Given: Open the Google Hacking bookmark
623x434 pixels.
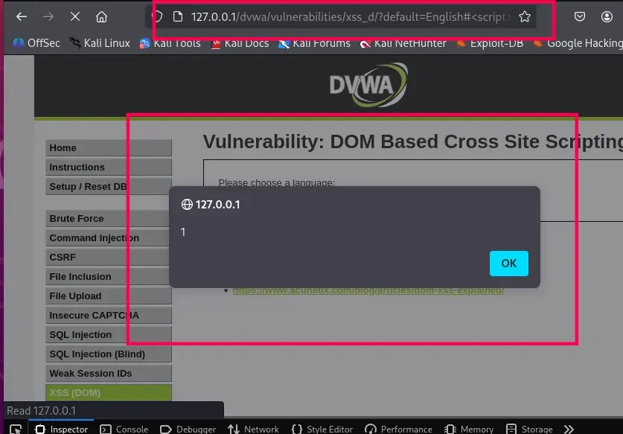Looking at the screenshot, I should (578, 43).
